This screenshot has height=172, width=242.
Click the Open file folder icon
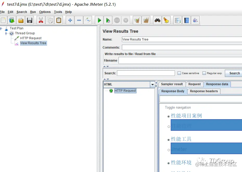click(x=21, y=20)
